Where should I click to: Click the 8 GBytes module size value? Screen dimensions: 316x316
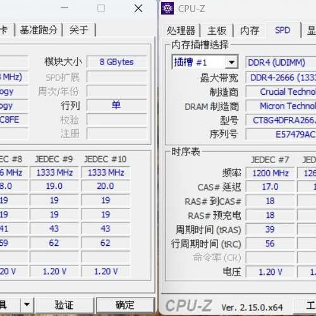[x=117, y=62]
